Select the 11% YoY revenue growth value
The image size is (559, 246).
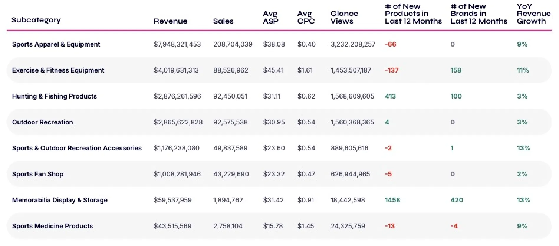pos(523,70)
